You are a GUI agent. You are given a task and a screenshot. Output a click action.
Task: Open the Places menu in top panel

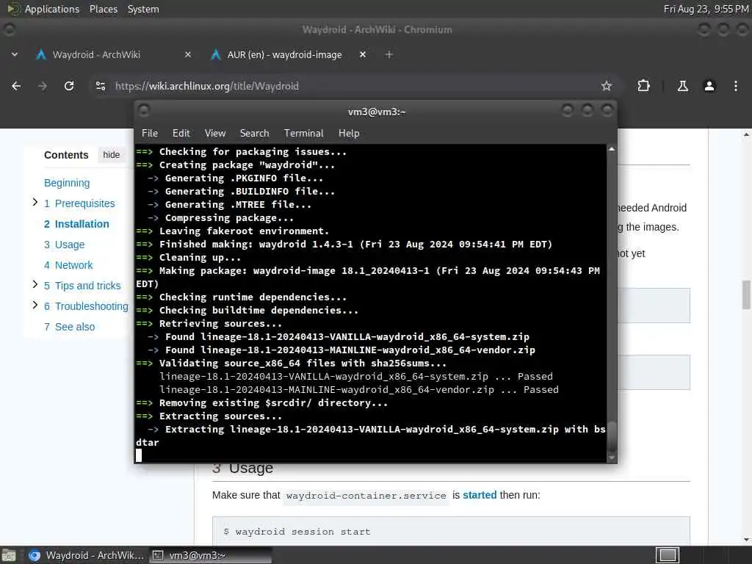pos(103,9)
